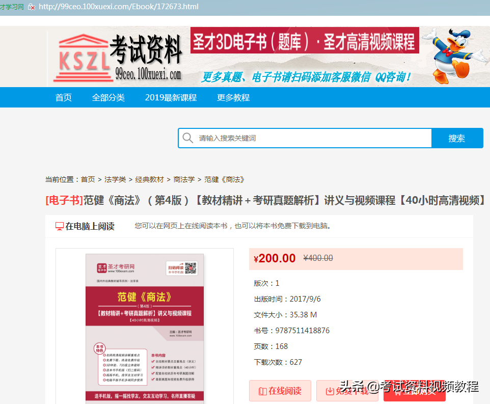Open the 全部分类 navigation menu
The width and height of the screenshot is (490, 404).
[x=109, y=97]
